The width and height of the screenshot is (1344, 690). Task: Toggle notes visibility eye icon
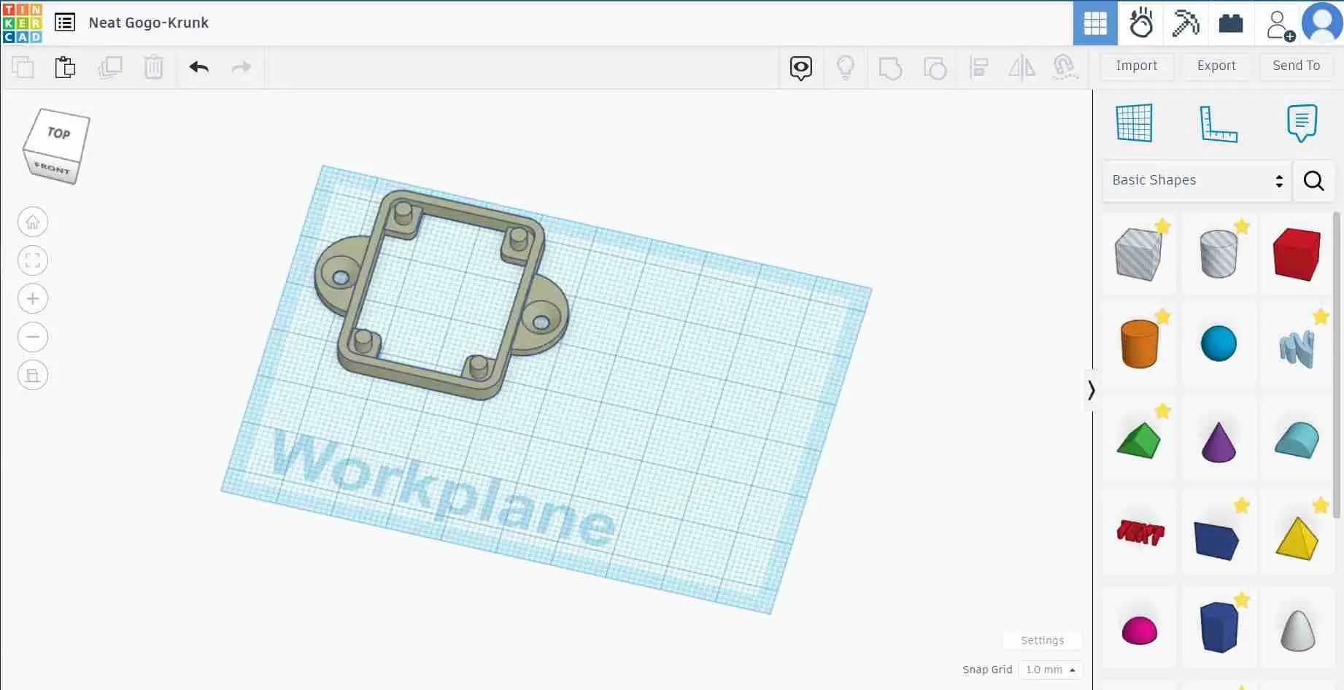click(800, 68)
